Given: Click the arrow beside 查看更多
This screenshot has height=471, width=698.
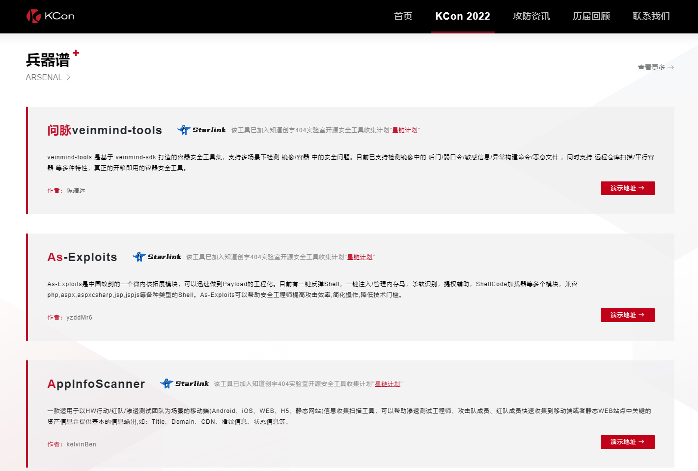Looking at the screenshot, I should 671,67.
